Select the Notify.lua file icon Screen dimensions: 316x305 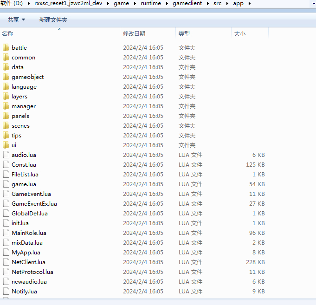coord(6,291)
